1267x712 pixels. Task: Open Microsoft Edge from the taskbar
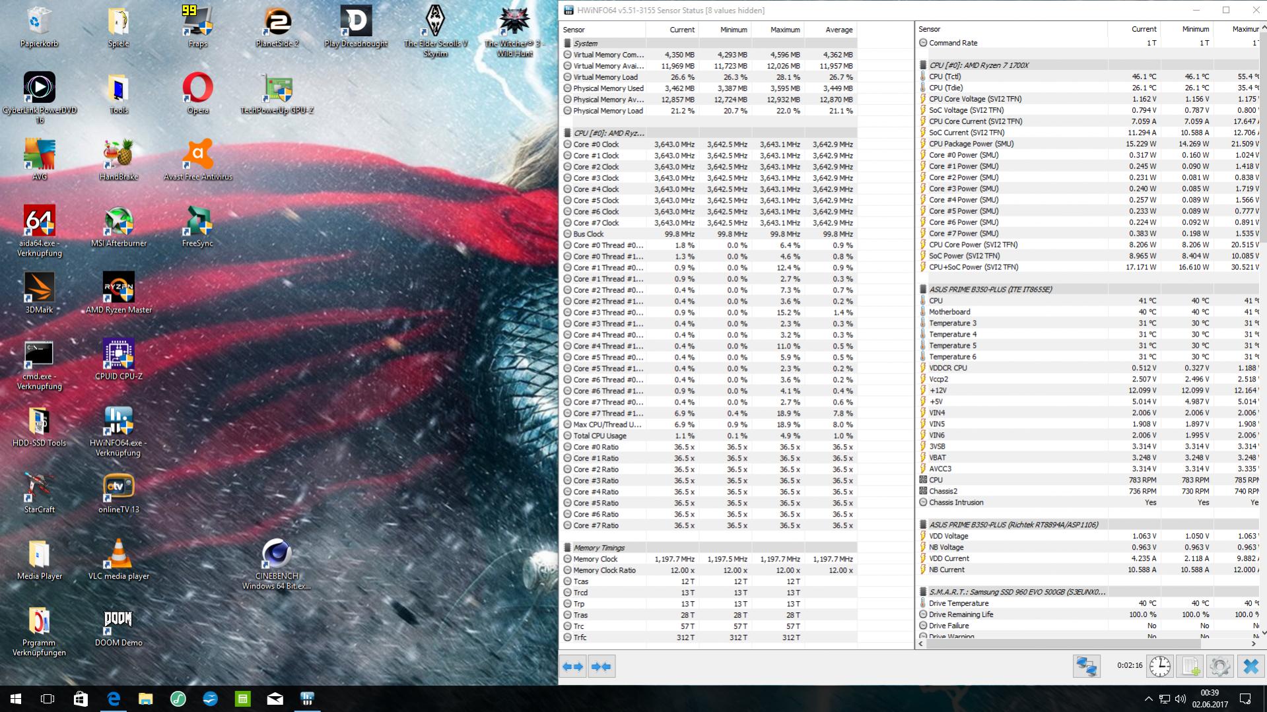point(114,699)
